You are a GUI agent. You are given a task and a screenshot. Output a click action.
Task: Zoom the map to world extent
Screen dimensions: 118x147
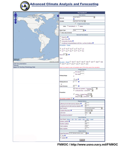[16, 21]
